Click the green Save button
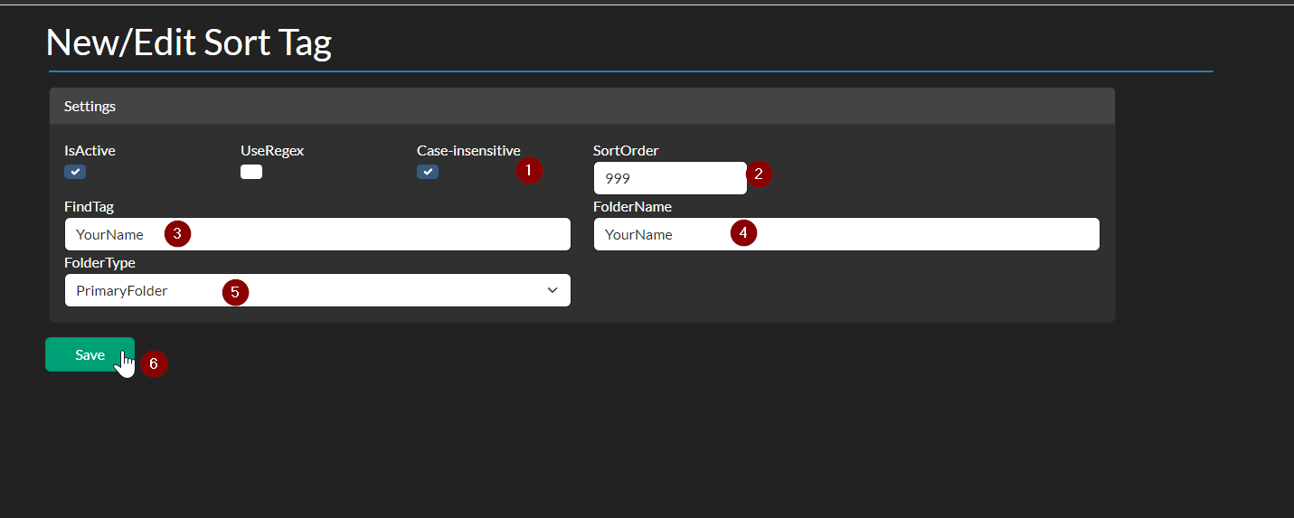 [90, 354]
